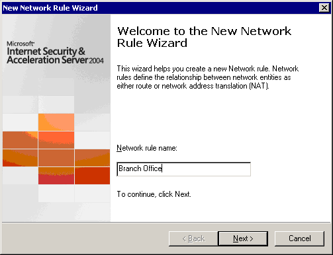
Task: Click the wizard description paragraph text
Action: 207,77
